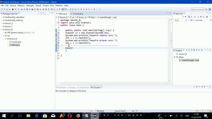Minimize the Package Explorer panel
This screenshot has height=119, width=212.
click(50, 13)
